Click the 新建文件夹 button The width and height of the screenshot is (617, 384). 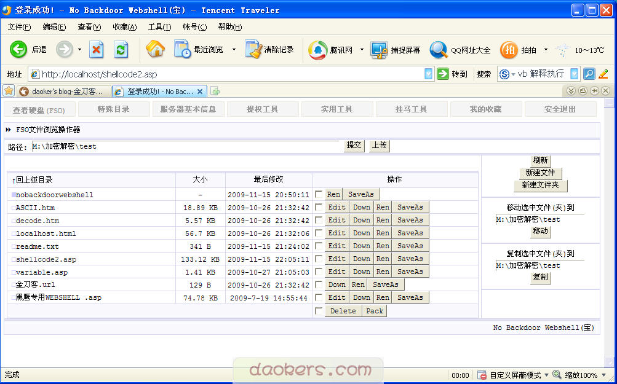pyautogui.click(x=541, y=185)
